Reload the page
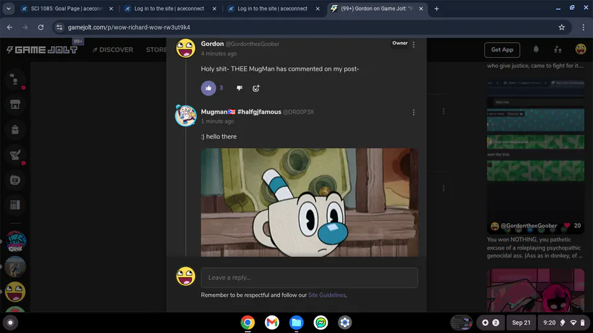Screen dimensions: 593x333 (40, 27)
